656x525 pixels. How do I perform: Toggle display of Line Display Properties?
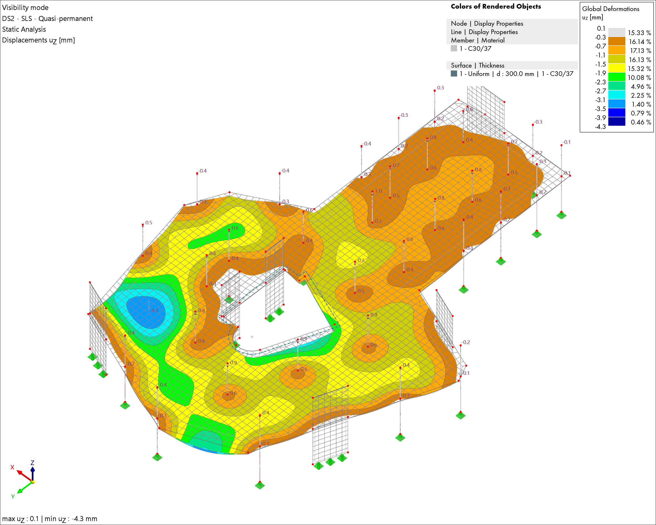(485, 32)
